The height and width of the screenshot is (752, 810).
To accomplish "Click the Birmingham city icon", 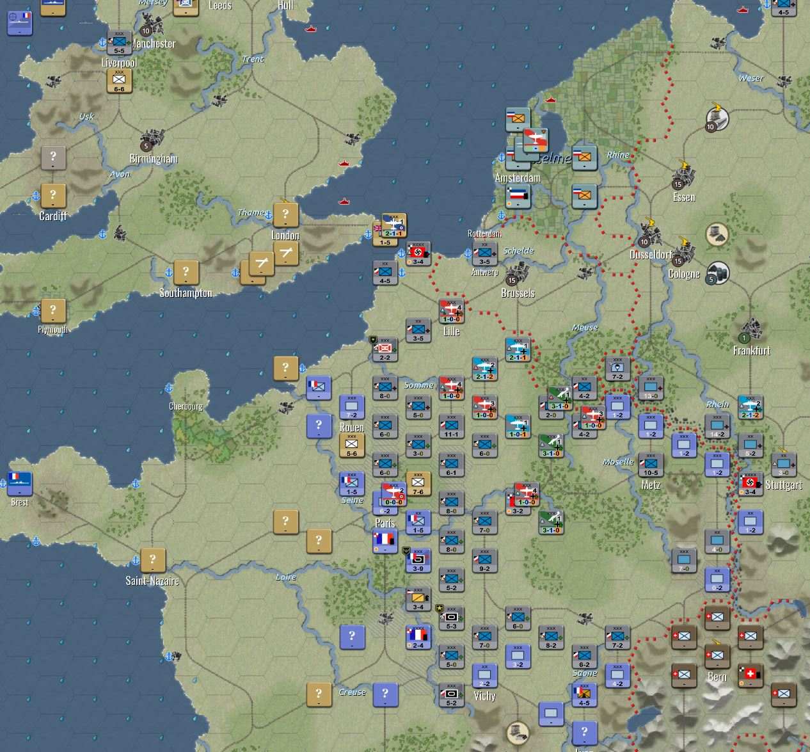I will [152, 139].
